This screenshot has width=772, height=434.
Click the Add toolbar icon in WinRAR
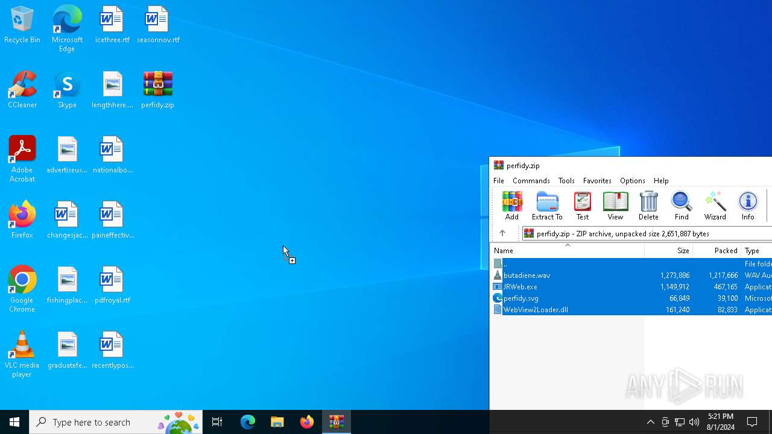(x=511, y=206)
